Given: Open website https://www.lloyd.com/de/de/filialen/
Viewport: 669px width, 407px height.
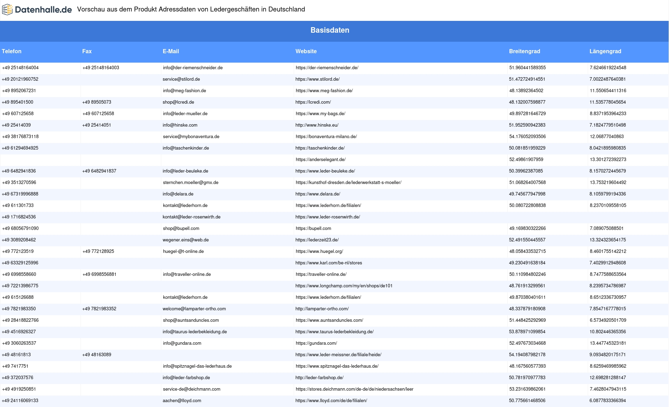Looking at the screenshot, I should (331, 401).
